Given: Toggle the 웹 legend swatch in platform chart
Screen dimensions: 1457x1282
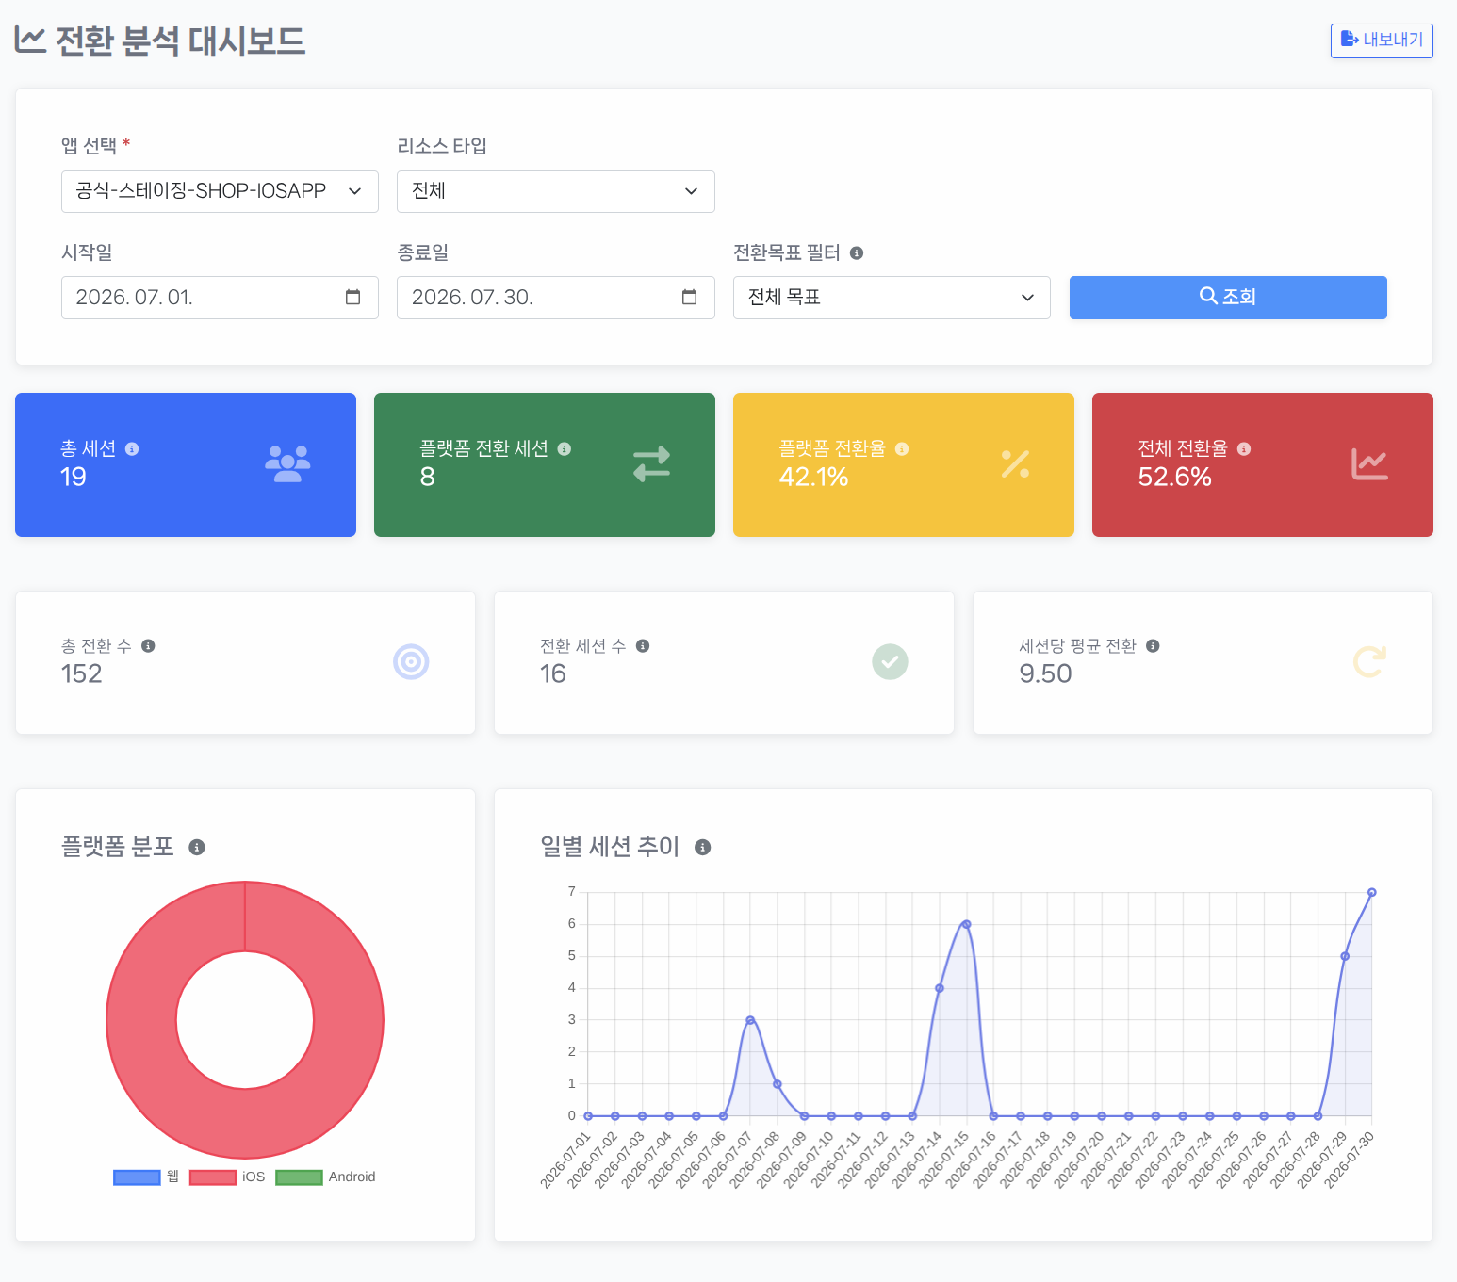Looking at the screenshot, I should pos(137,1177).
